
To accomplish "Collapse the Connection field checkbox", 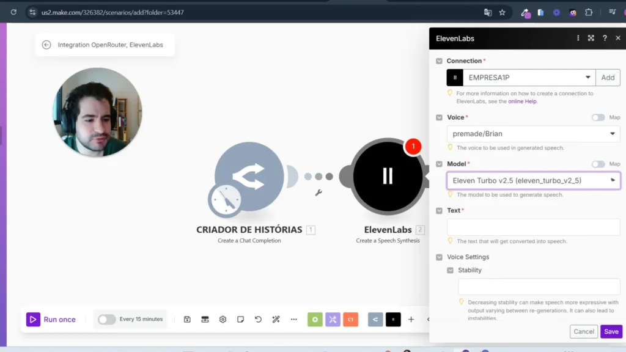I will pyautogui.click(x=439, y=61).
